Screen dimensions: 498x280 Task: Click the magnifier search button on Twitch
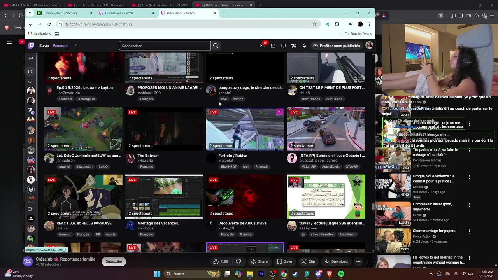216,45
